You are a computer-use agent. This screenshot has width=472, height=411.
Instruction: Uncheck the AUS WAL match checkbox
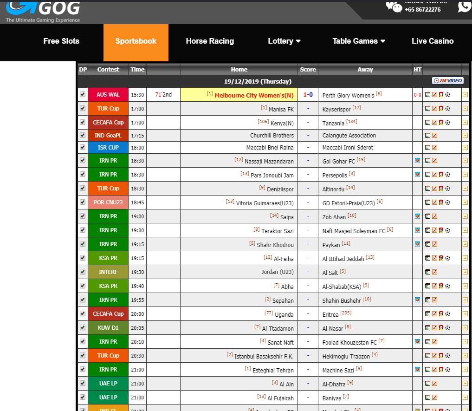tap(83, 94)
